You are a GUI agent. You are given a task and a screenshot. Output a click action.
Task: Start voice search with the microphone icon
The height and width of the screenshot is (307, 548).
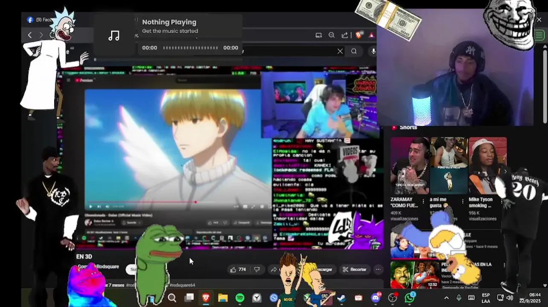pos(373,51)
